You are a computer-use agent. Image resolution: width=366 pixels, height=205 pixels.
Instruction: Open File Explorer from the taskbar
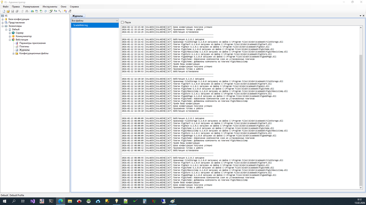pyautogui.click(x=70, y=201)
